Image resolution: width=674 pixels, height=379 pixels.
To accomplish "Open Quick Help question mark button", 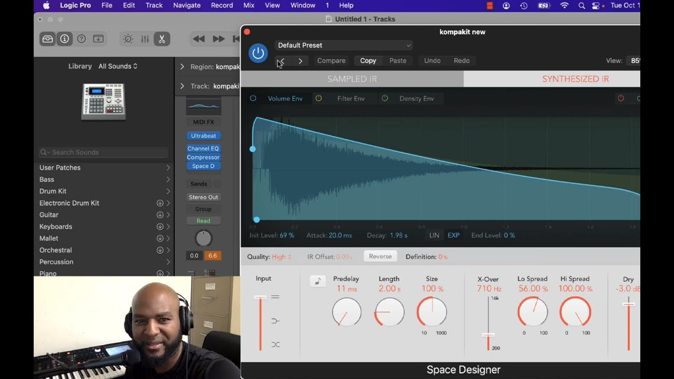I will click(x=81, y=39).
